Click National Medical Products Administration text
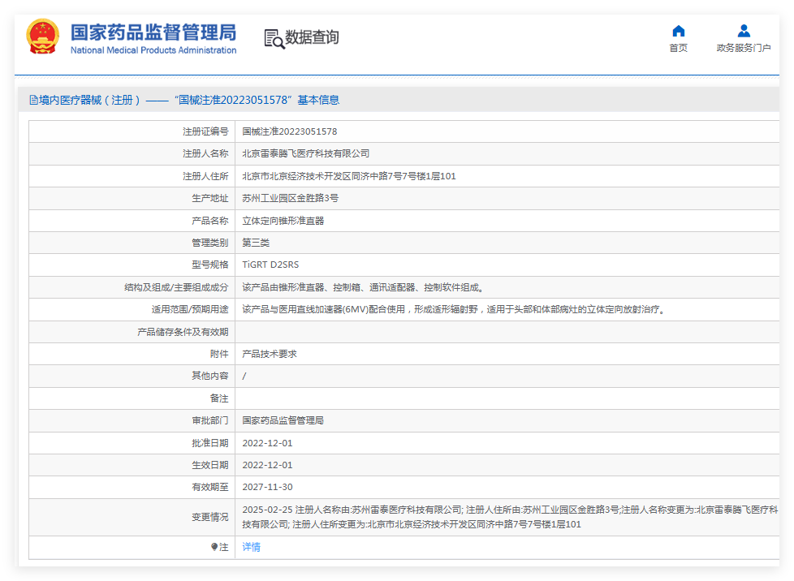The width and height of the screenshot is (794, 581). tap(153, 50)
